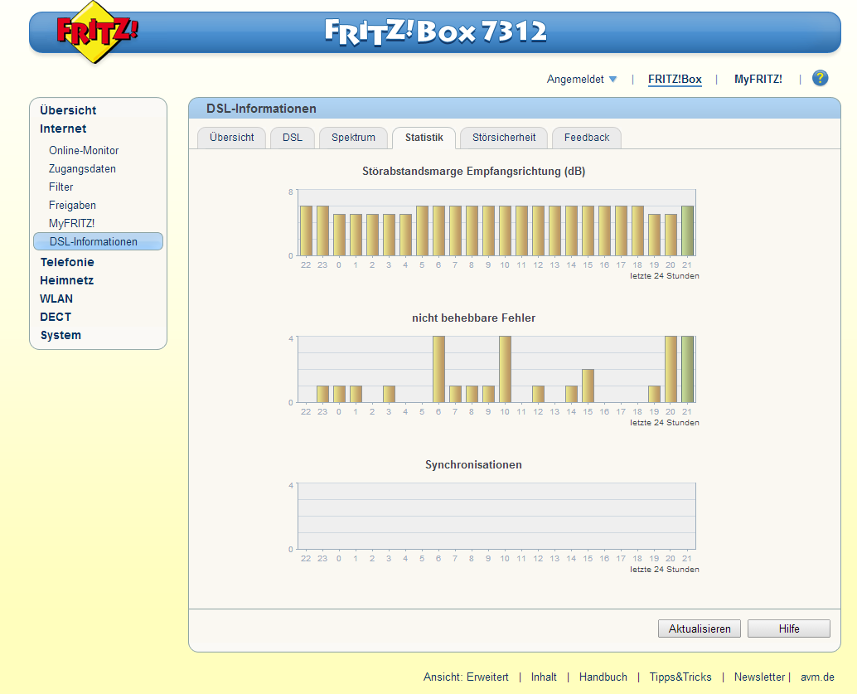Screen dimensions: 857x694
Task: Click the hour 6 bar in nicht behebbare Fehler chart
Action: click(438, 369)
